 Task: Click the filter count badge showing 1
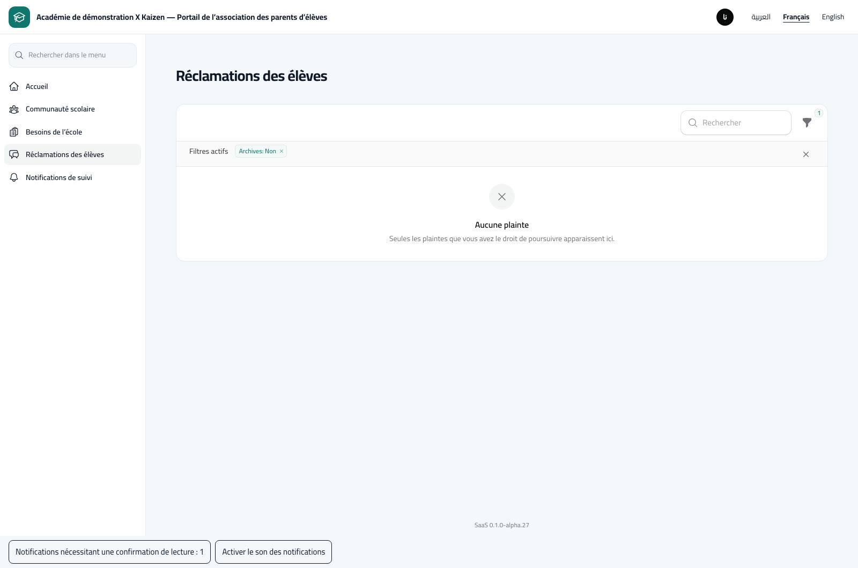click(x=819, y=113)
